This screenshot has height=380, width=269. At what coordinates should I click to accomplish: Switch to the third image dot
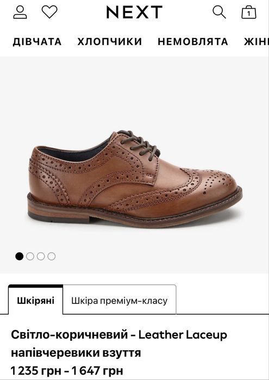click(41, 256)
